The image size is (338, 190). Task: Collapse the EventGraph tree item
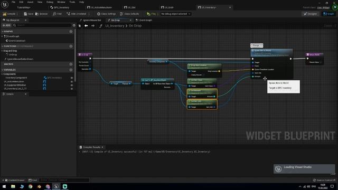pyautogui.click(x=2, y=36)
